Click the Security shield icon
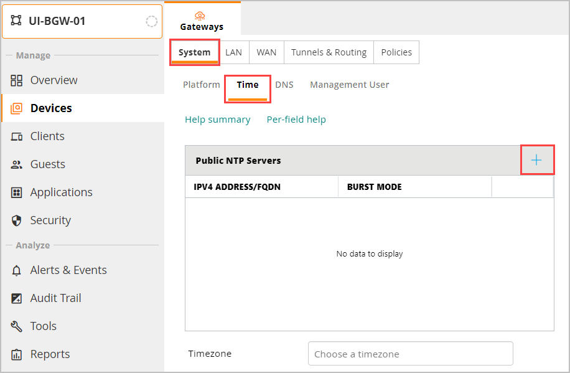Viewport: 570px width, 373px height. [17, 220]
